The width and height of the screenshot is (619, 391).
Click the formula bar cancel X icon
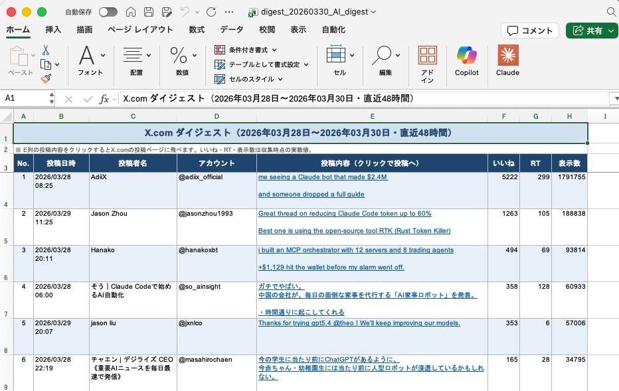coord(68,99)
